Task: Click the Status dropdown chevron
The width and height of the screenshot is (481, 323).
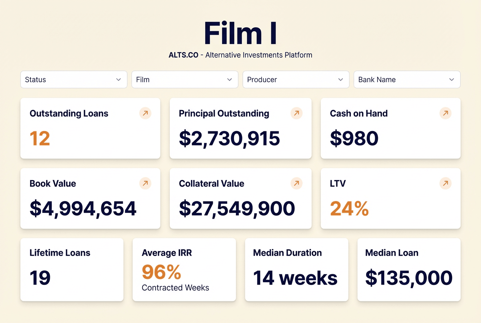Action: 118,80
